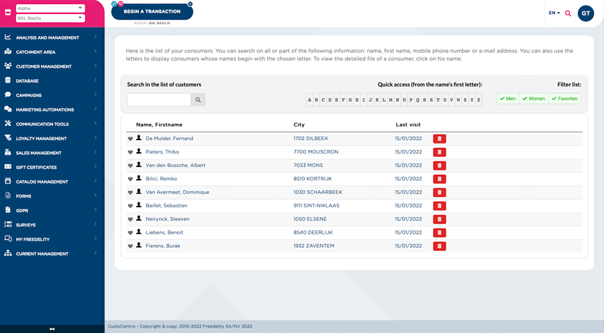Viewport: 604px width, 333px height.
Task: Click heart icon beside Sebastien Baillet
Action: pos(131,206)
